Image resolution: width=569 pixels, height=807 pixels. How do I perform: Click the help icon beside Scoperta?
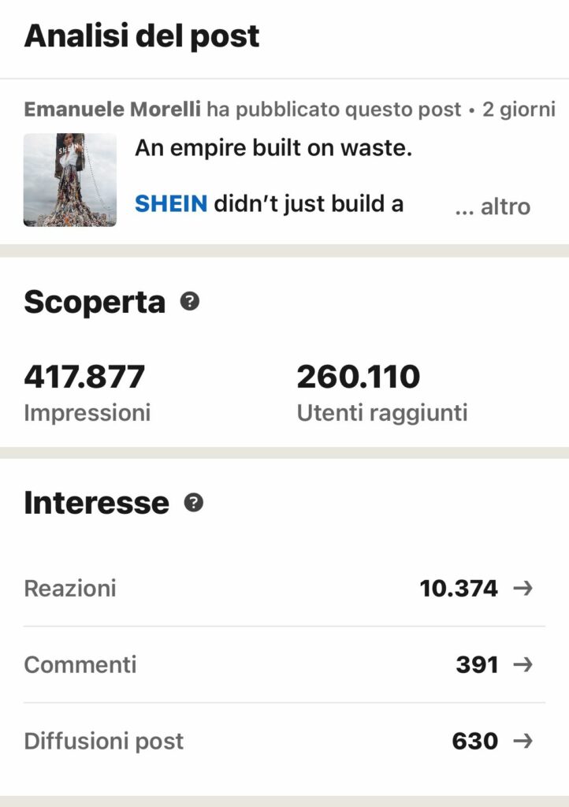click(x=189, y=301)
